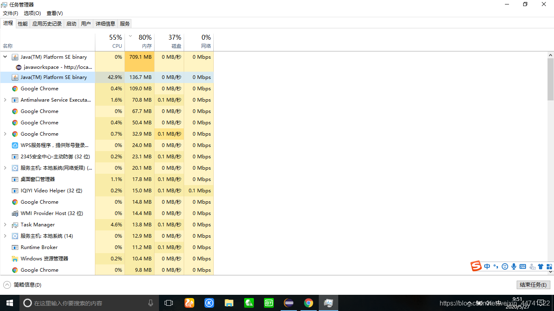
Task: Click Sogou IME voice input microphone
Action: click(514, 266)
